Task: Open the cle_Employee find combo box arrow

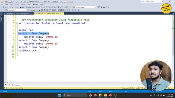Action: coord(96,7)
